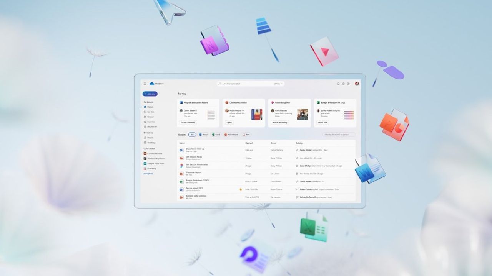
Task: Open Kemper Table Team quick access
Action: pos(154,164)
